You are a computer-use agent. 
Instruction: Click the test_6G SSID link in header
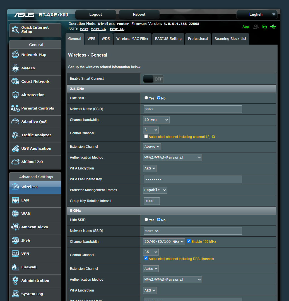117,29
